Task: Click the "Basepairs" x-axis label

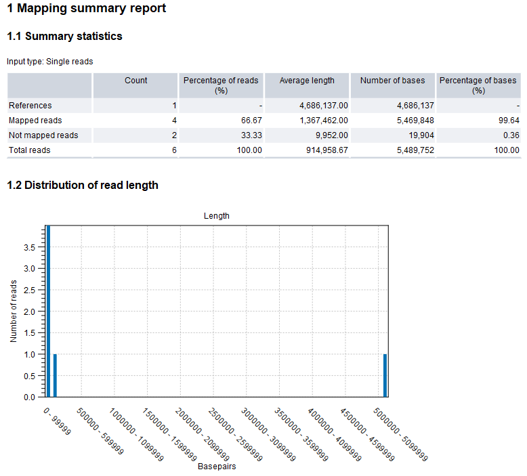Action: pos(216,467)
